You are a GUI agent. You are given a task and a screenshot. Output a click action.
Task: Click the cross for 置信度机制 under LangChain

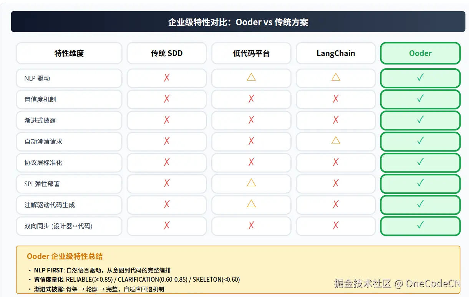pyautogui.click(x=336, y=99)
